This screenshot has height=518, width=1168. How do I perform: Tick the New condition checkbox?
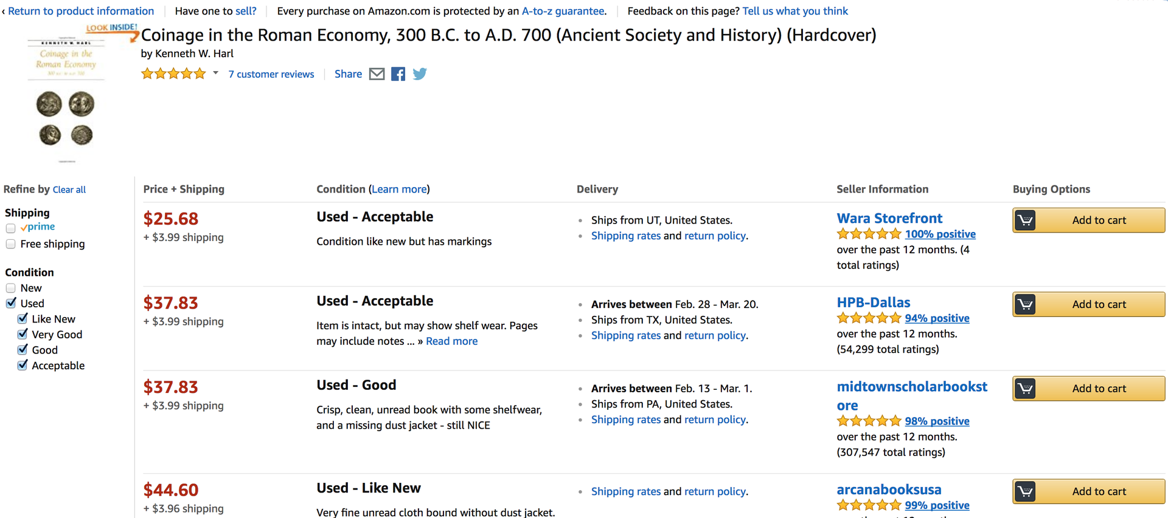click(x=11, y=288)
